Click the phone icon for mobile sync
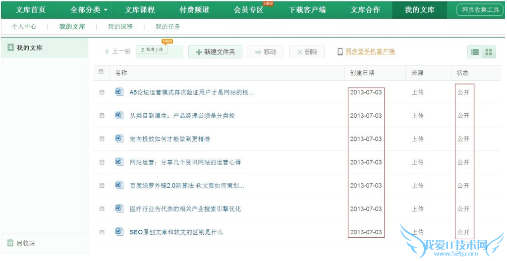 pyautogui.click(x=340, y=52)
